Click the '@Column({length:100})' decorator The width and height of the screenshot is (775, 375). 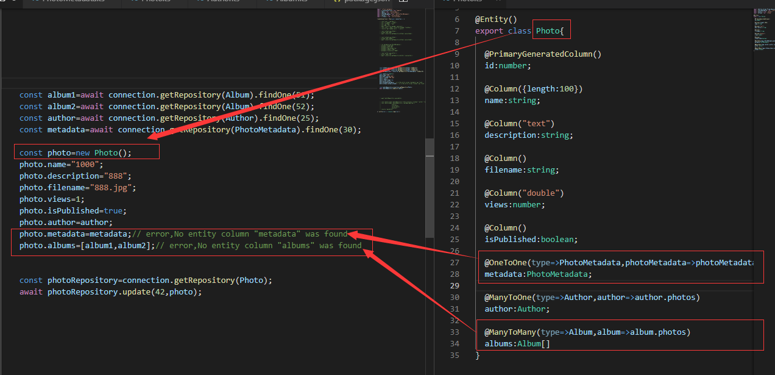pos(534,88)
